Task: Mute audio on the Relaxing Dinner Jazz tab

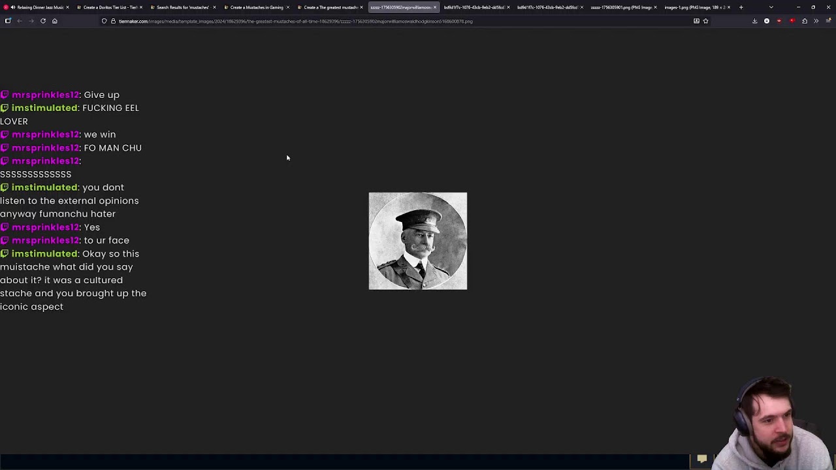Action: [x=12, y=7]
